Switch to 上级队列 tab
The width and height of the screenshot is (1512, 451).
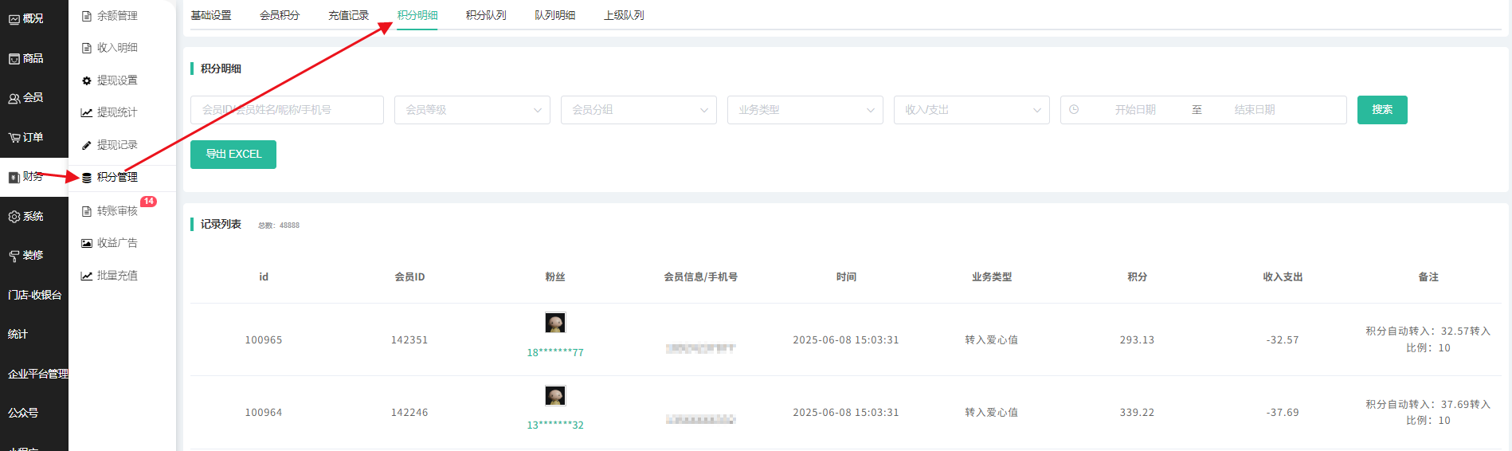624,15
